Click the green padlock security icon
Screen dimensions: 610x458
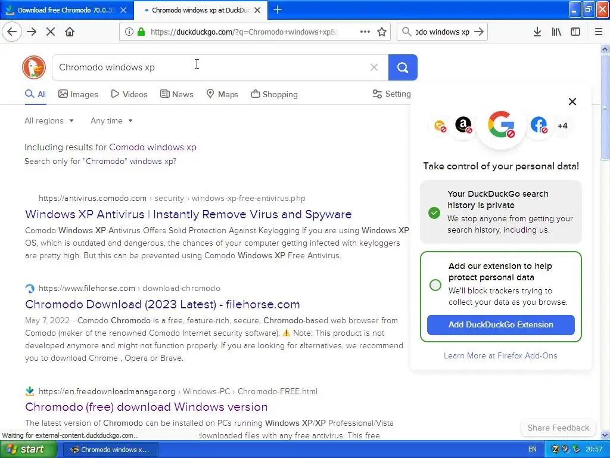(x=141, y=32)
